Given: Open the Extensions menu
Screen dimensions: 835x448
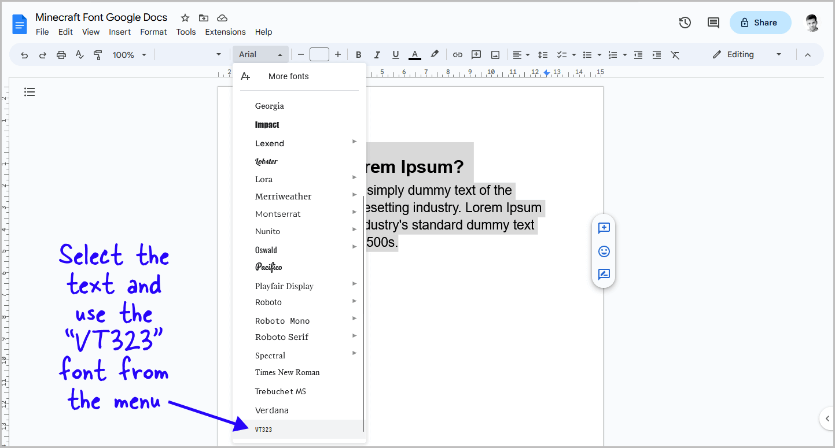Looking at the screenshot, I should pos(225,32).
